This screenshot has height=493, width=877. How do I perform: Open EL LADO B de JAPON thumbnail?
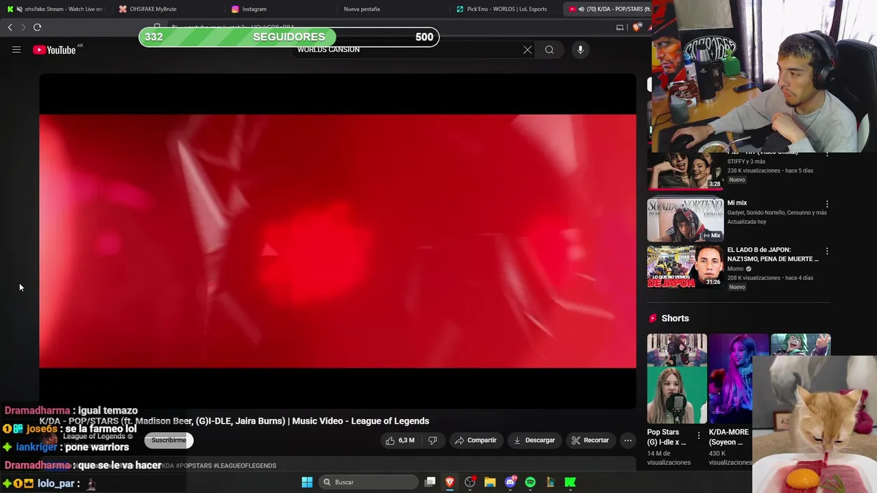tap(685, 266)
